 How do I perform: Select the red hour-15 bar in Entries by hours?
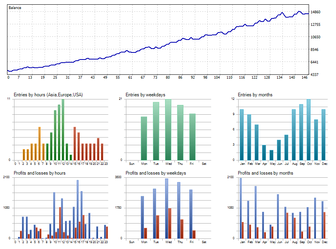(x=75, y=143)
